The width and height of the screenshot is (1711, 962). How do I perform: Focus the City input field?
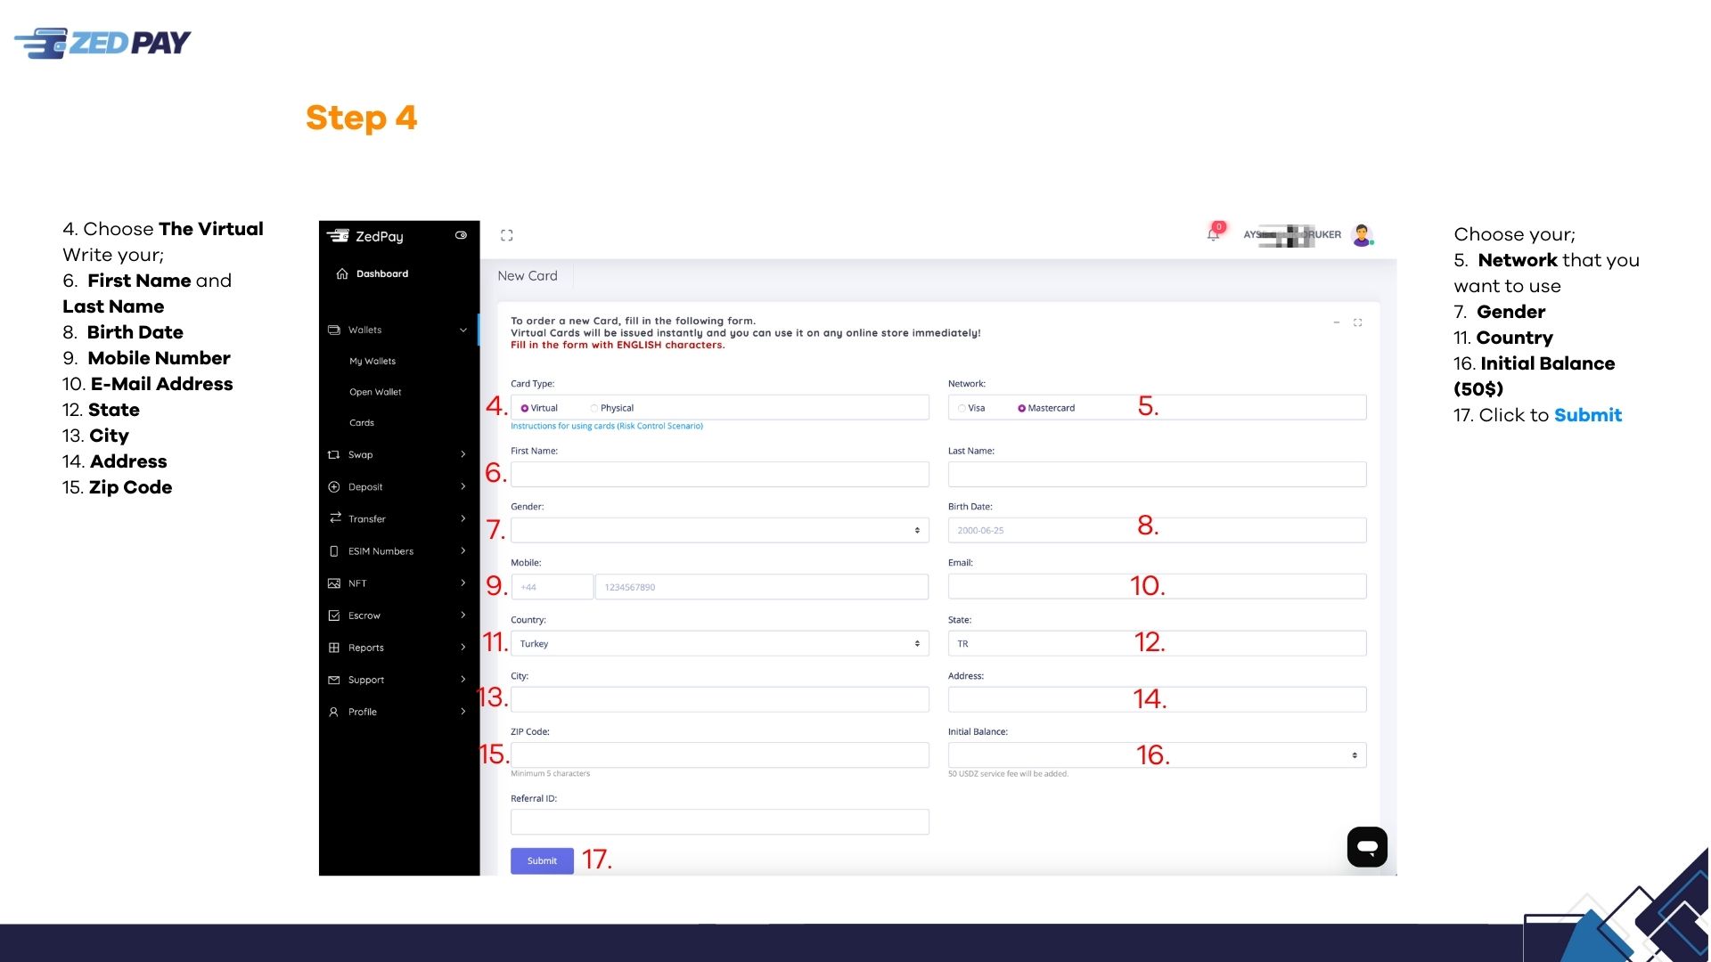coord(720,699)
